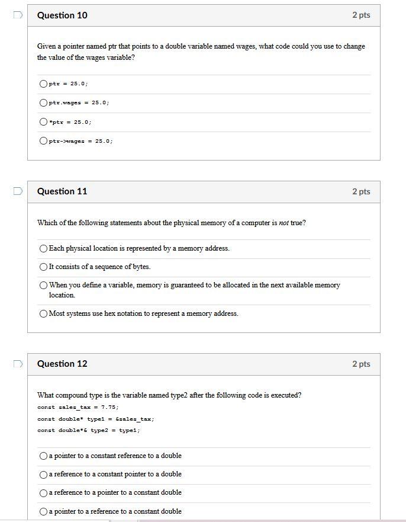The height and width of the screenshot is (522, 406).
Task: Select "a pointer to a reference to a constant double"
Action: click(x=43, y=511)
